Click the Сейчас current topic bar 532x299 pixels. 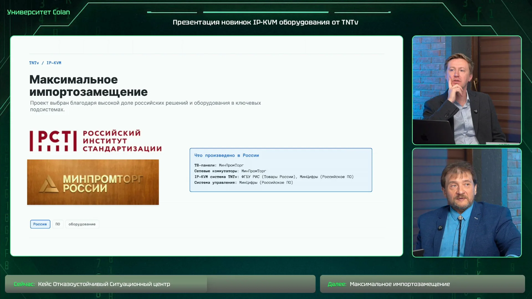pos(160,284)
